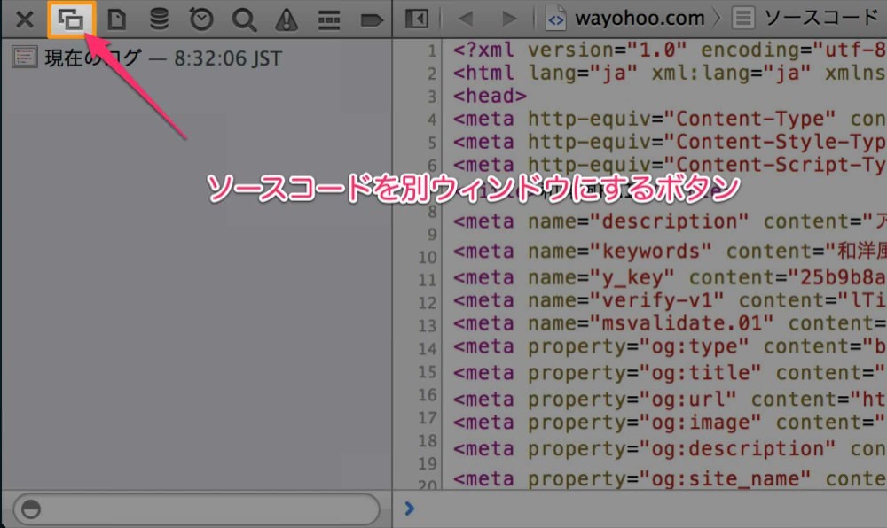Click the meta name="verify-v1" line
The image size is (887, 528).
(669, 300)
